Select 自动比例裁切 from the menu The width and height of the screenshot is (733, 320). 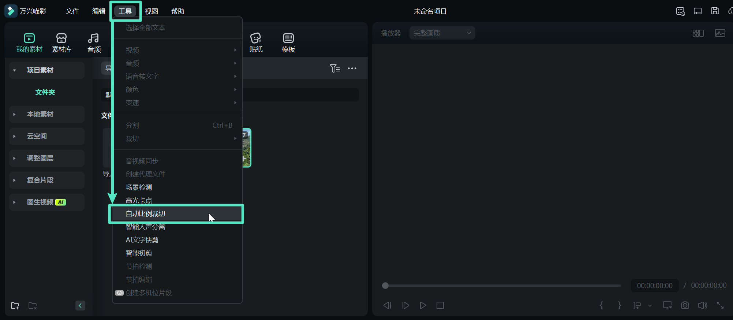(145, 214)
